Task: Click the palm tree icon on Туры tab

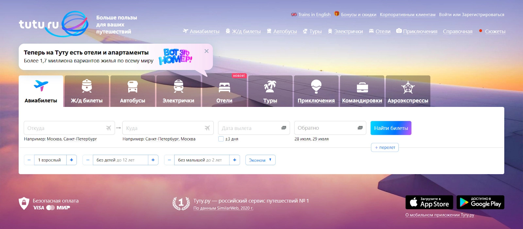Action: coord(270,86)
